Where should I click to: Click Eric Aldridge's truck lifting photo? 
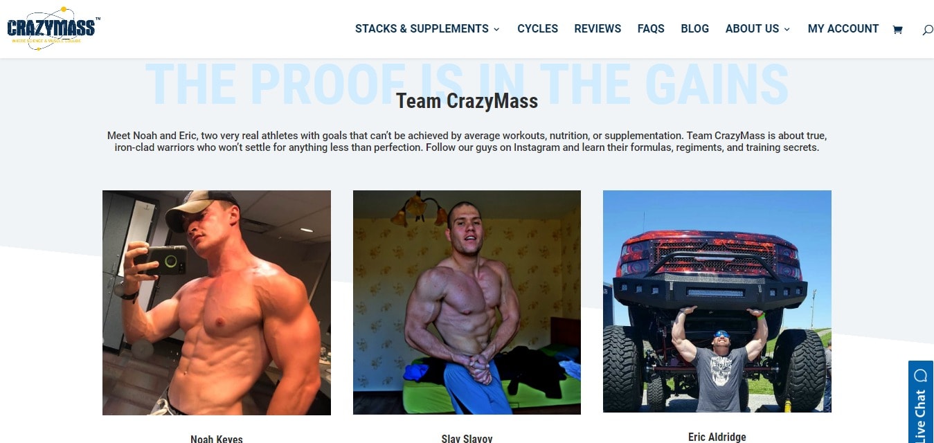[x=717, y=301]
